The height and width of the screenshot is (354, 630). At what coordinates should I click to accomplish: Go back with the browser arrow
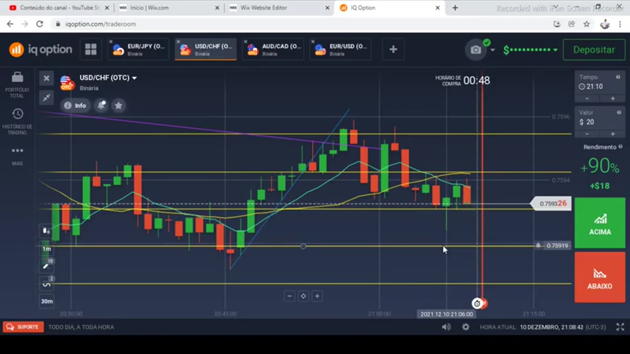tap(10, 24)
